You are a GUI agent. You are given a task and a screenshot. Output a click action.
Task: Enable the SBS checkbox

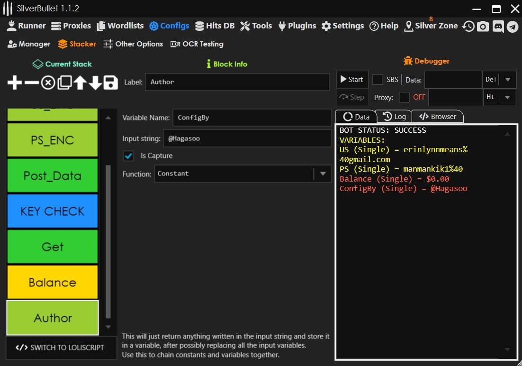tap(378, 80)
